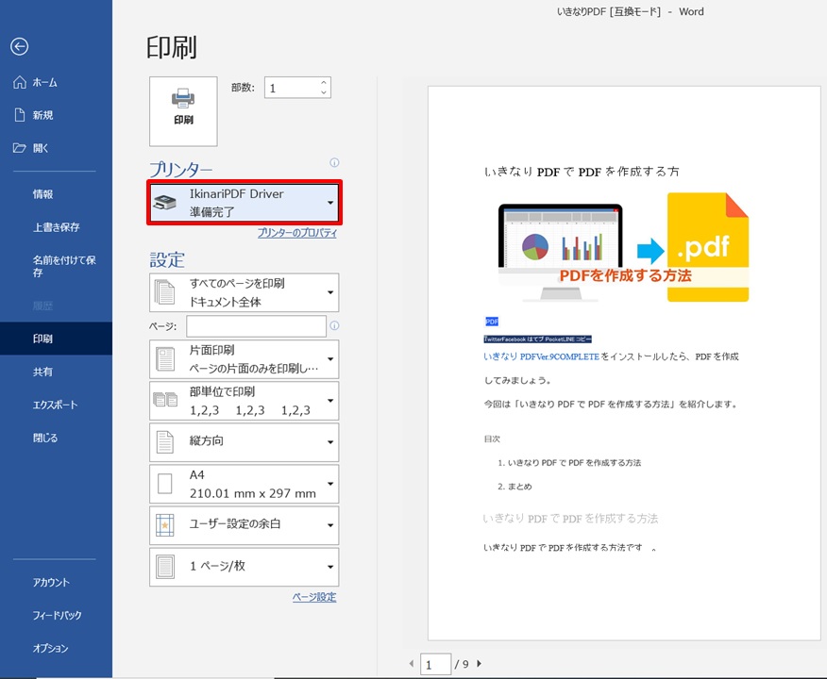Image resolution: width=827 pixels, height=679 pixels.
Task: Click the Home house icon in sidebar
Action: [20, 82]
